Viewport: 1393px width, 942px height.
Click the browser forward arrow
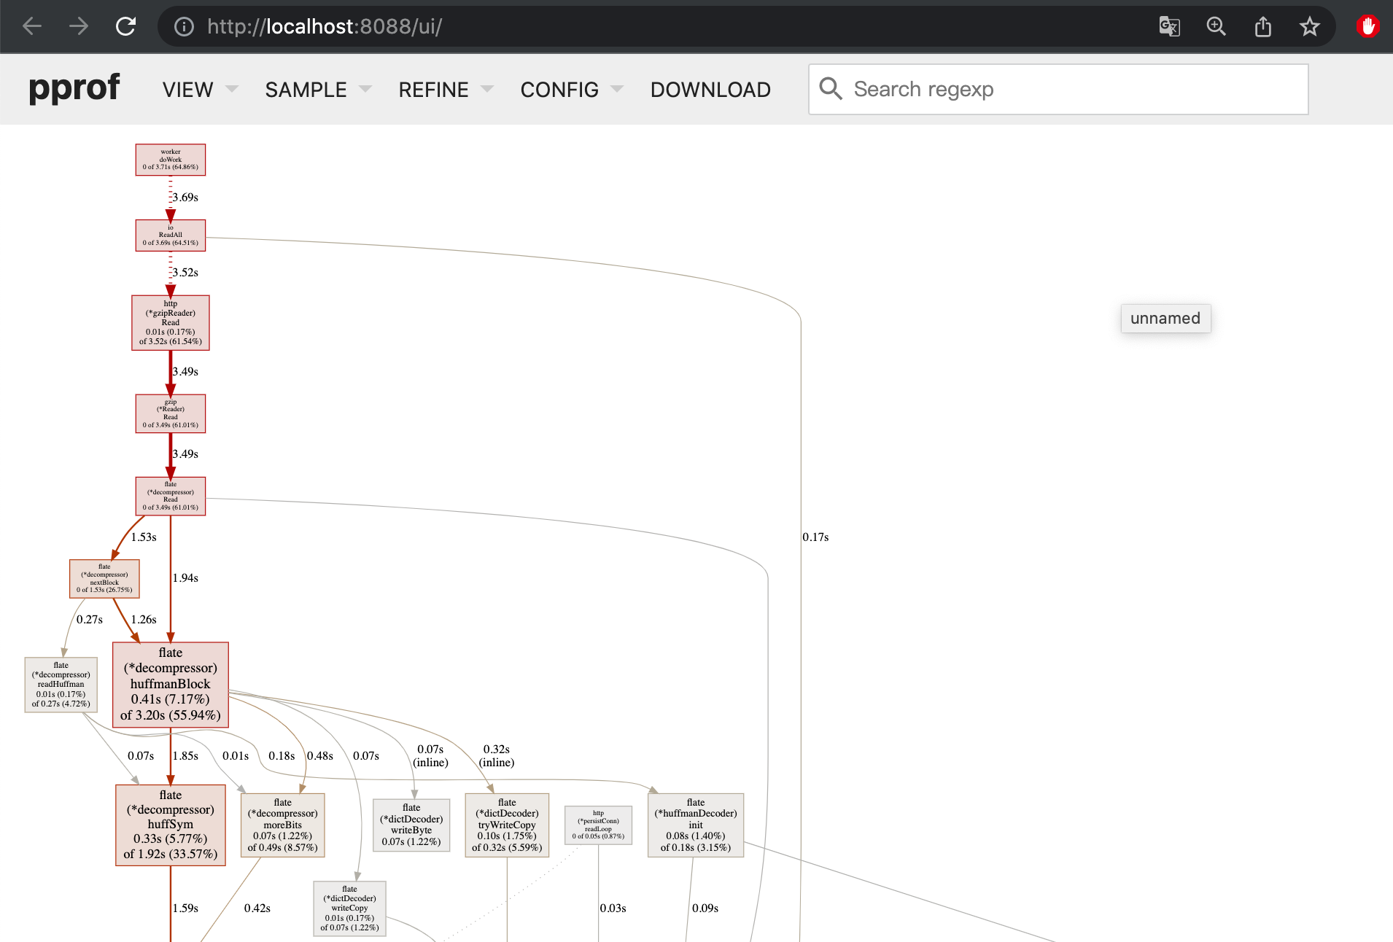(79, 27)
